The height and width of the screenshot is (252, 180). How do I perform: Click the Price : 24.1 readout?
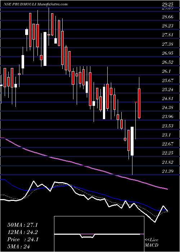[23, 239]
